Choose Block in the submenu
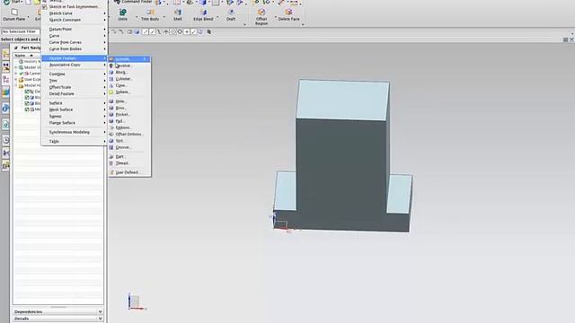575x323 pixels. click(x=129, y=72)
